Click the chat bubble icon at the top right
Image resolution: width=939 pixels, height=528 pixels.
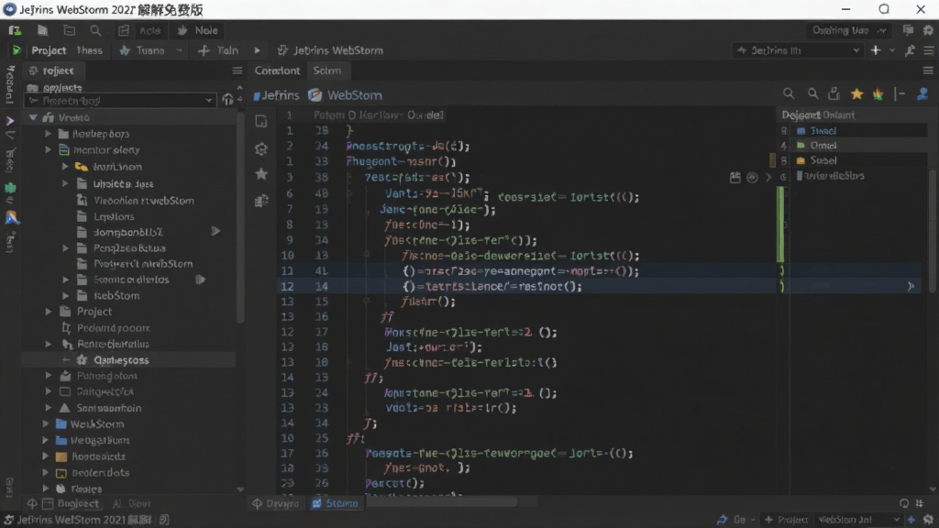pyautogui.click(x=908, y=30)
